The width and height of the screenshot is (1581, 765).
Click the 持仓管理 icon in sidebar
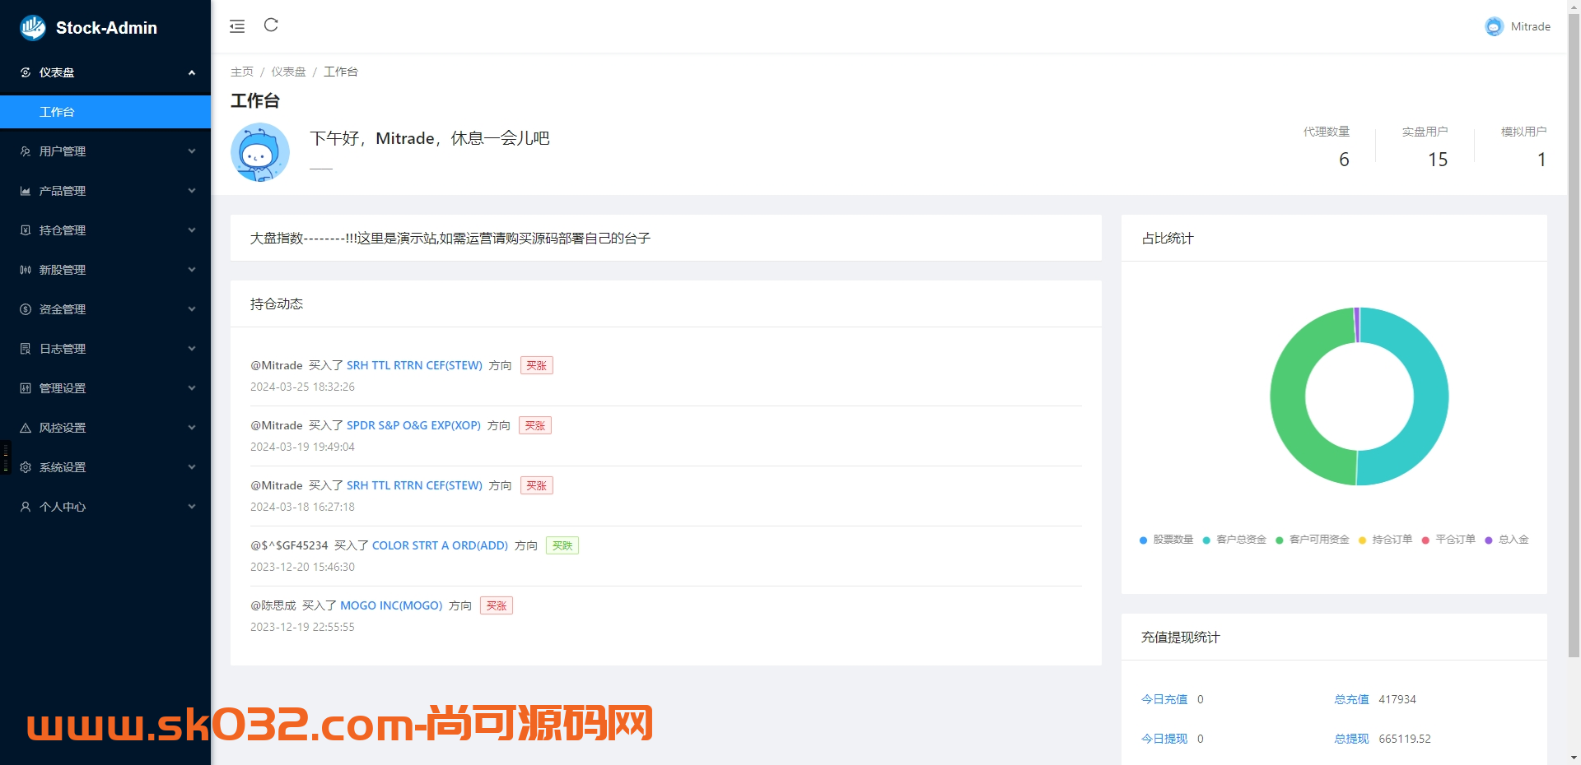click(x=26, y=230)
